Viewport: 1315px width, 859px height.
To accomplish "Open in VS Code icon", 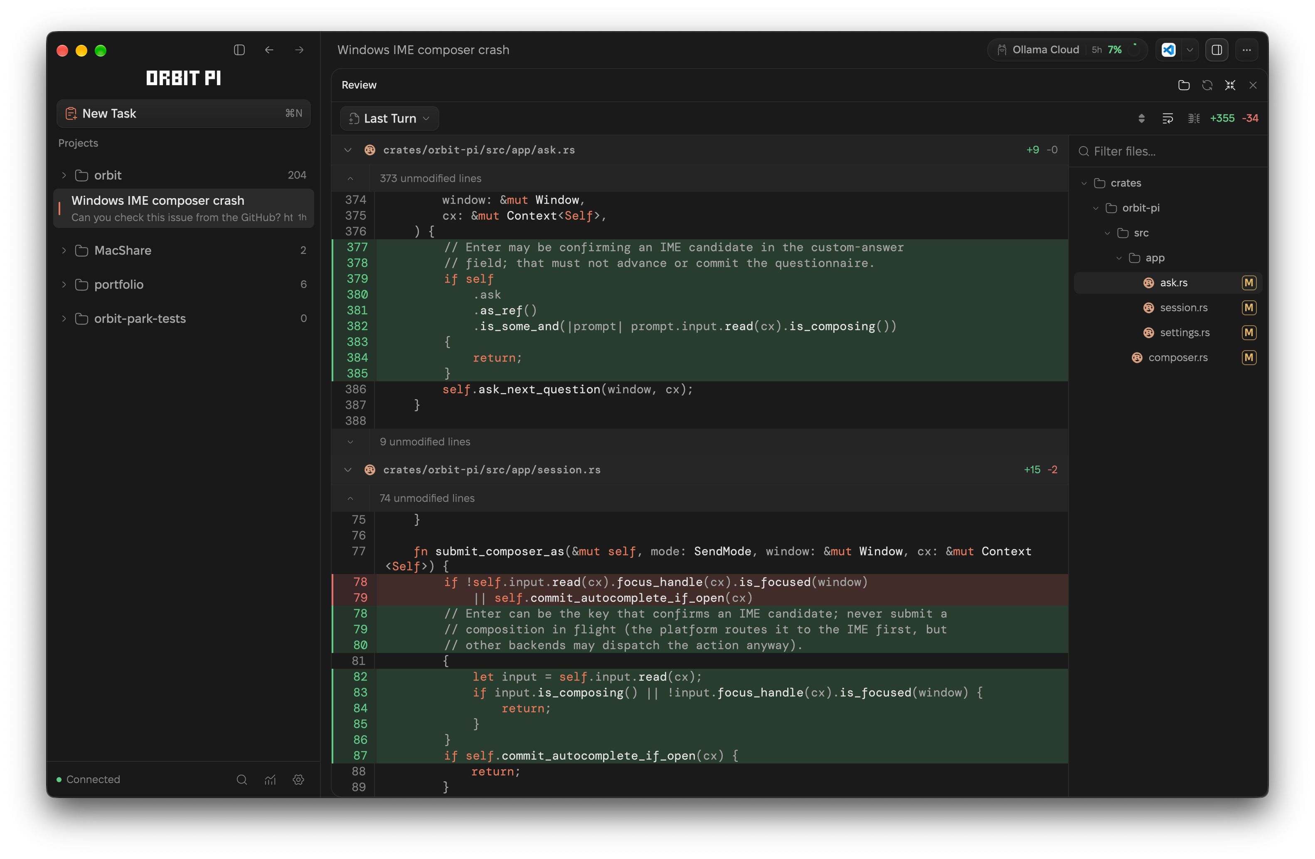I will tap(1168, 50).
